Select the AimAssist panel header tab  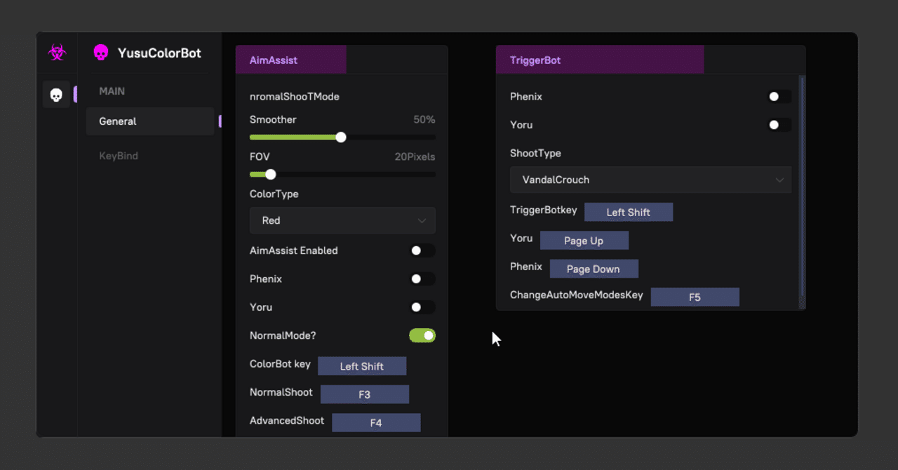(x=290, y=60)
